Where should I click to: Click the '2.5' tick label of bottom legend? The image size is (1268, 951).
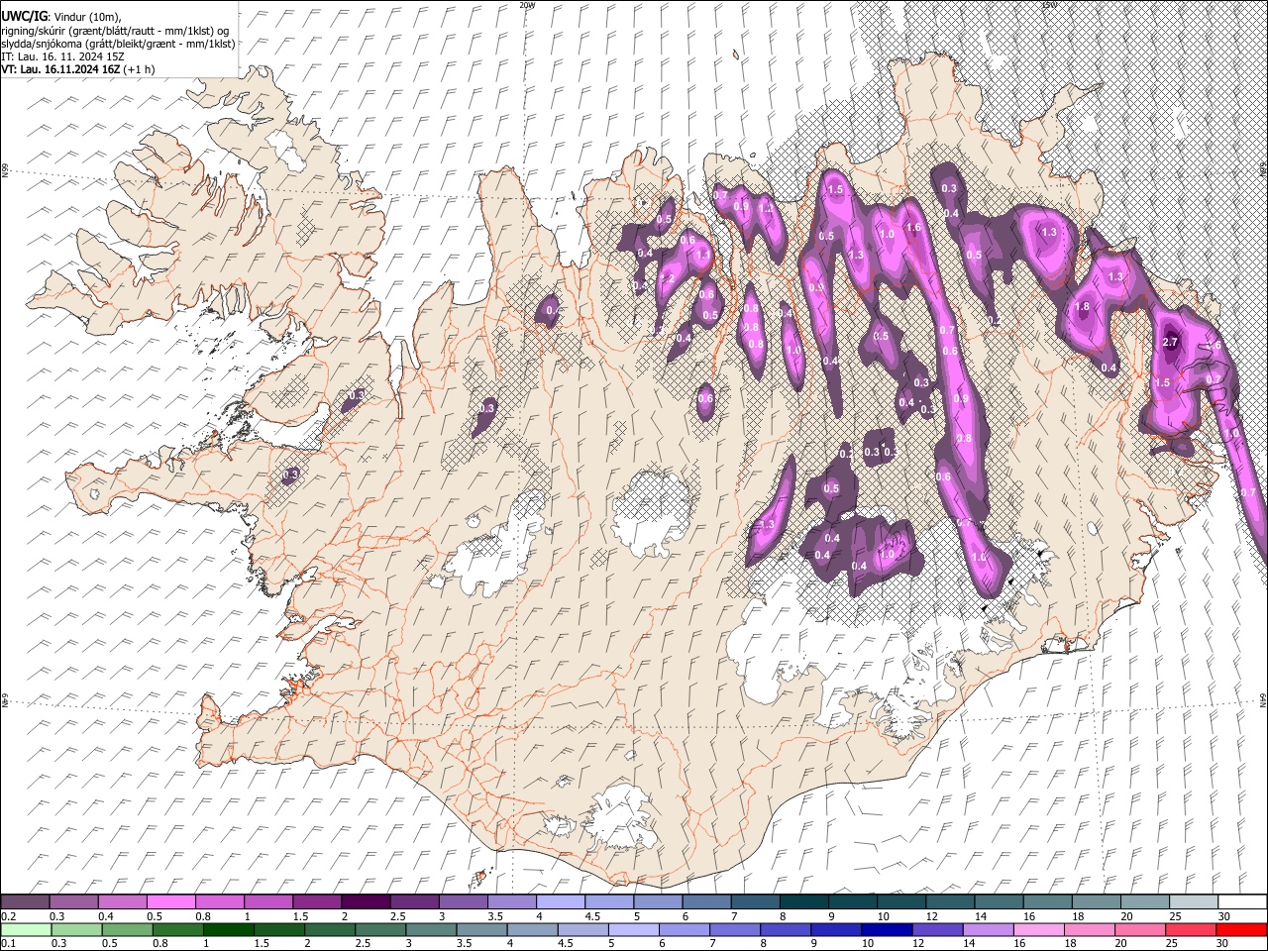(361, 944)
